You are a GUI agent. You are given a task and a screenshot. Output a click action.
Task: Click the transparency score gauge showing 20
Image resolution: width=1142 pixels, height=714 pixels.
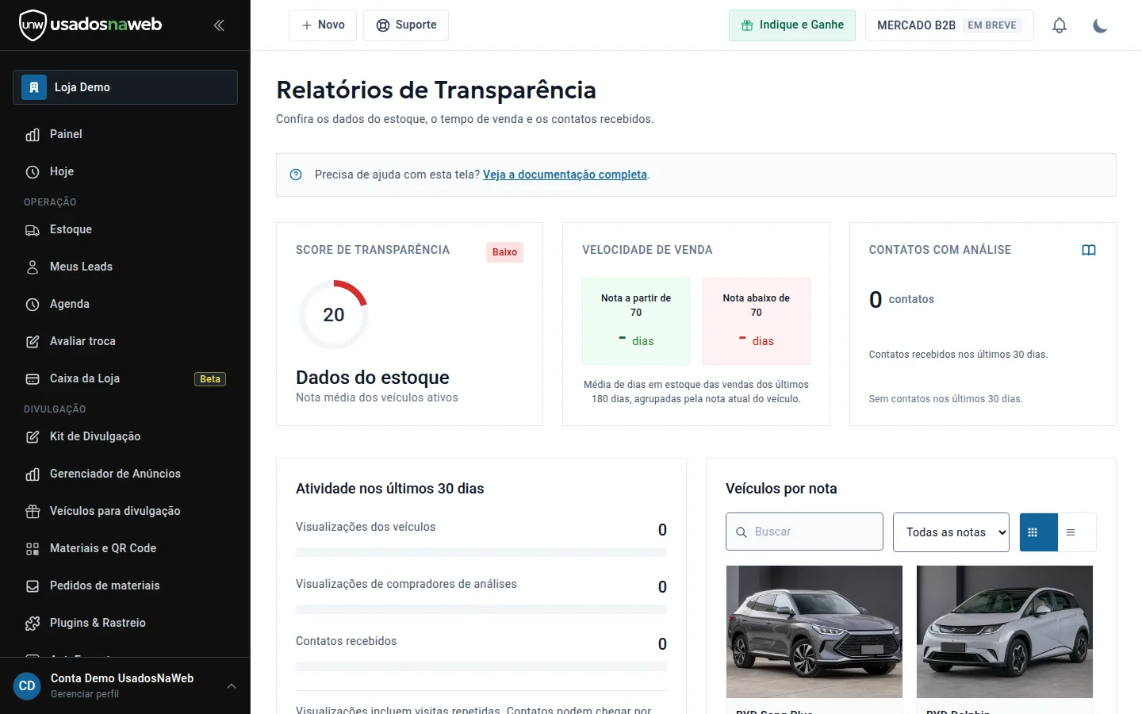point(334,315)
